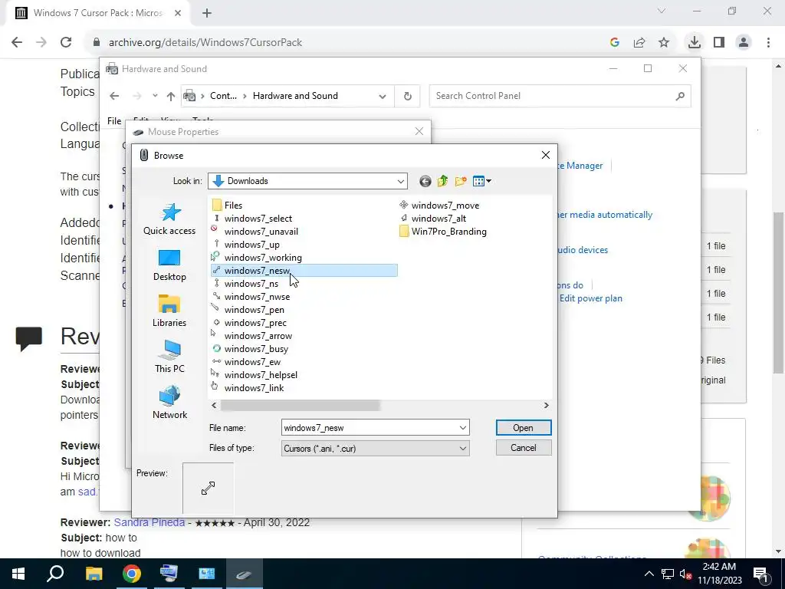Select Network in places bar

click(x=169, y=403)
